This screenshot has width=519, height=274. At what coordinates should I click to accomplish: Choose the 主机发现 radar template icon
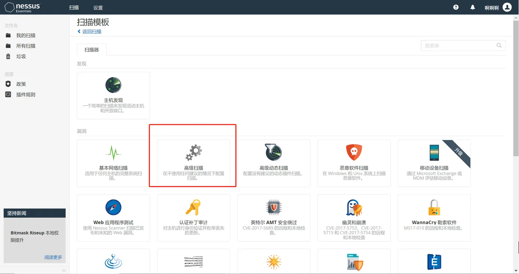(113, 85)
